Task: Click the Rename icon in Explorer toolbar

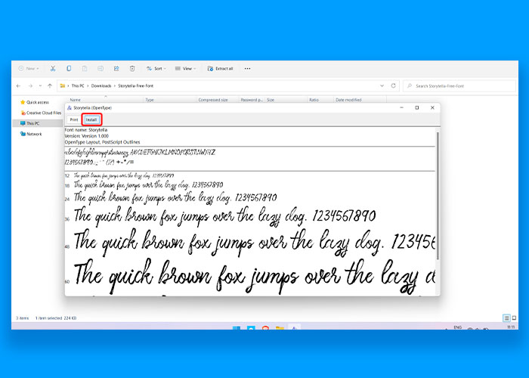Action: click(x=101, y=69)
